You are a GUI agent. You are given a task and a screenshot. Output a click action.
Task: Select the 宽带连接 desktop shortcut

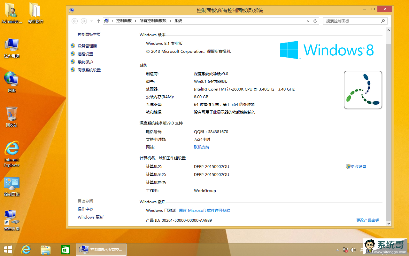[12, 220]
